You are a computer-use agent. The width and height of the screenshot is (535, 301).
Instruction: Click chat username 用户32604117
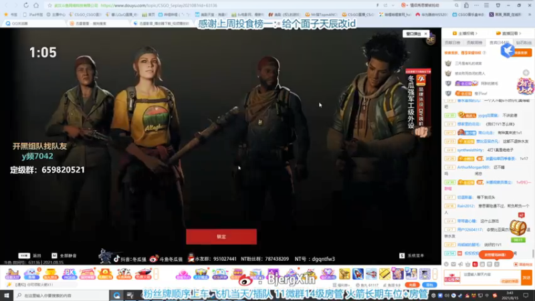tap(470, 229)
